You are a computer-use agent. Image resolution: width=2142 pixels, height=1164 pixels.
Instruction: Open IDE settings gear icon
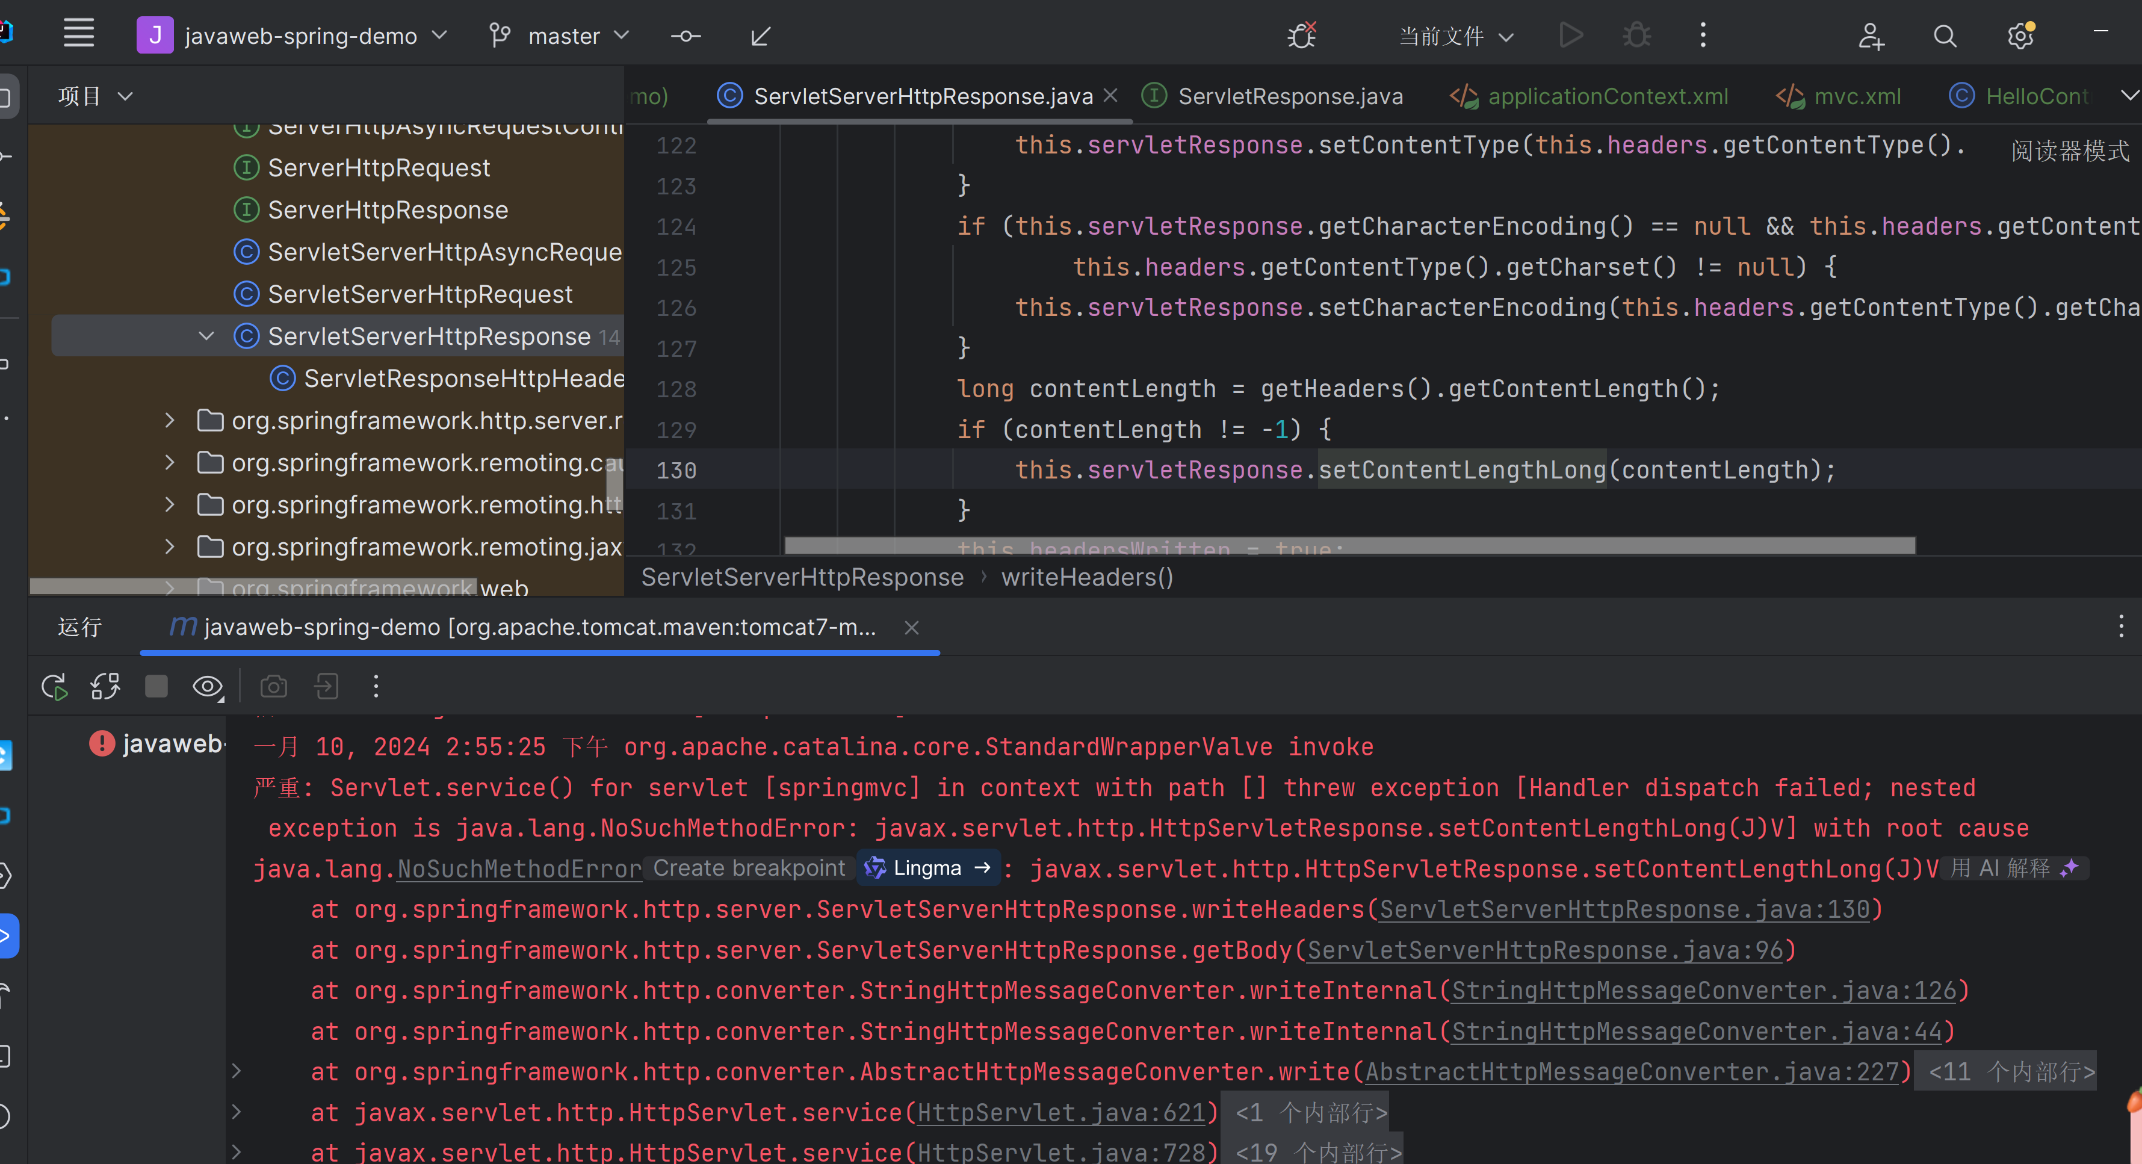(x=2020, y=36)
